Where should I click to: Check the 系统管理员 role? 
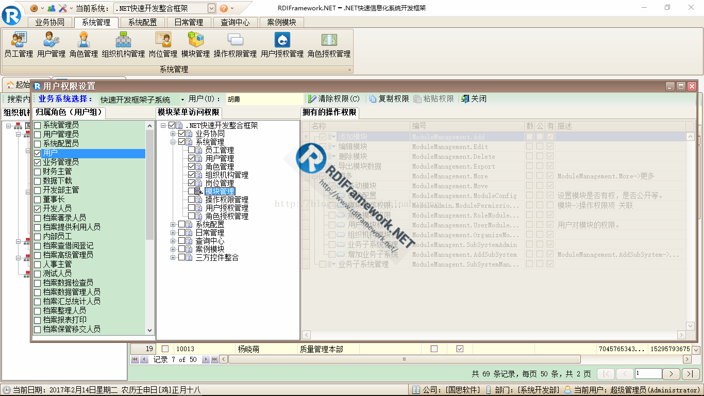click(37, 125)
